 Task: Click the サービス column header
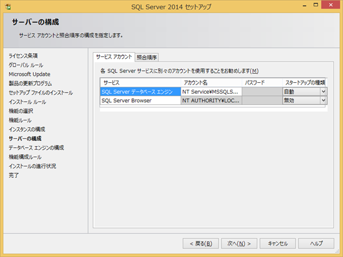pyautogui.click(x=141, y=83)
